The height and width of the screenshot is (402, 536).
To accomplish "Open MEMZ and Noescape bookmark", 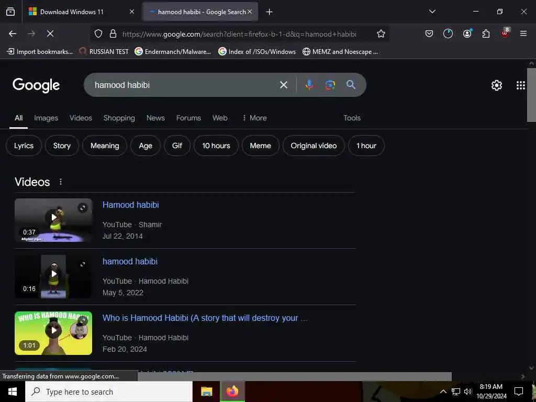I will (x=340, y=52).
